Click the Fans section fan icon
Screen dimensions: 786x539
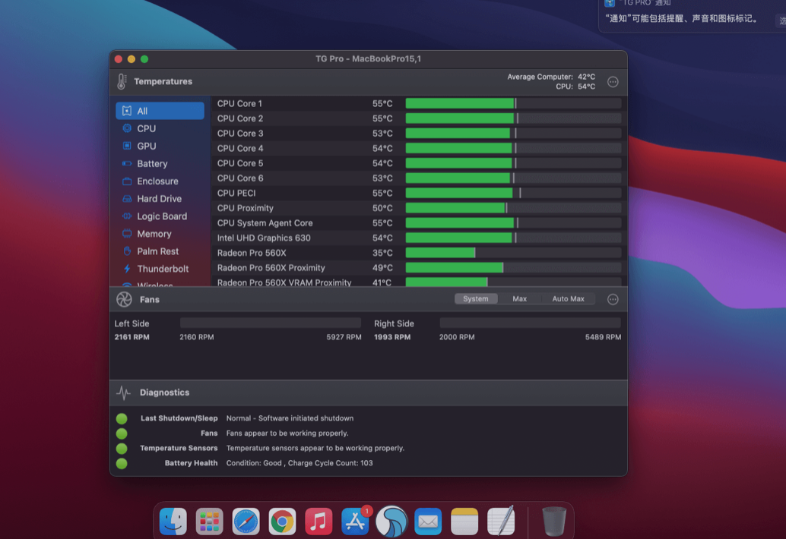(x=123, y=299)
